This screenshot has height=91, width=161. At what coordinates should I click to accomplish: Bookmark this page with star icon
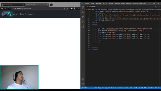click(x=68, y=8)
